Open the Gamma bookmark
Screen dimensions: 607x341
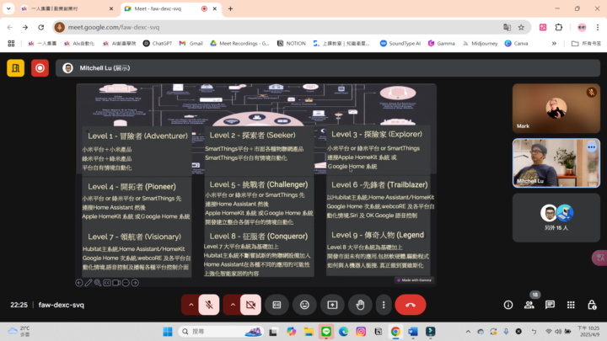pos(441,43)
